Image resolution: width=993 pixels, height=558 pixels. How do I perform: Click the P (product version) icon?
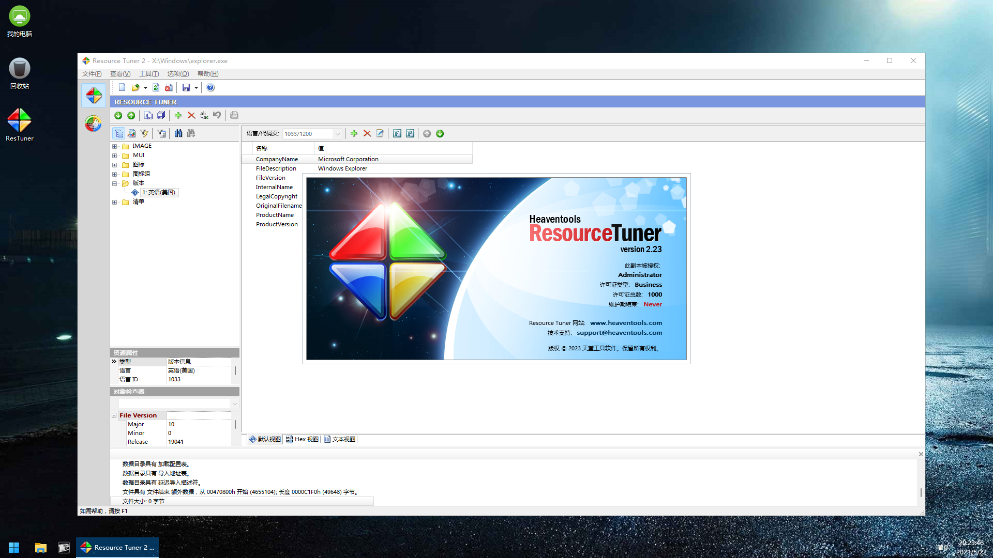[410, 133]
